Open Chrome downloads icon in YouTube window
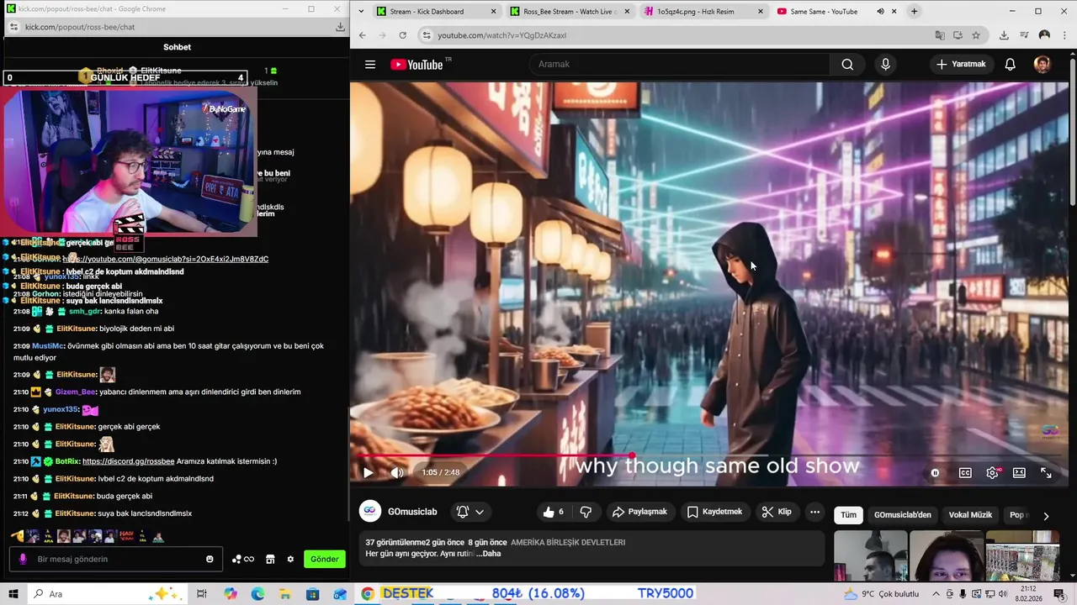 [x=1004, y=35]
